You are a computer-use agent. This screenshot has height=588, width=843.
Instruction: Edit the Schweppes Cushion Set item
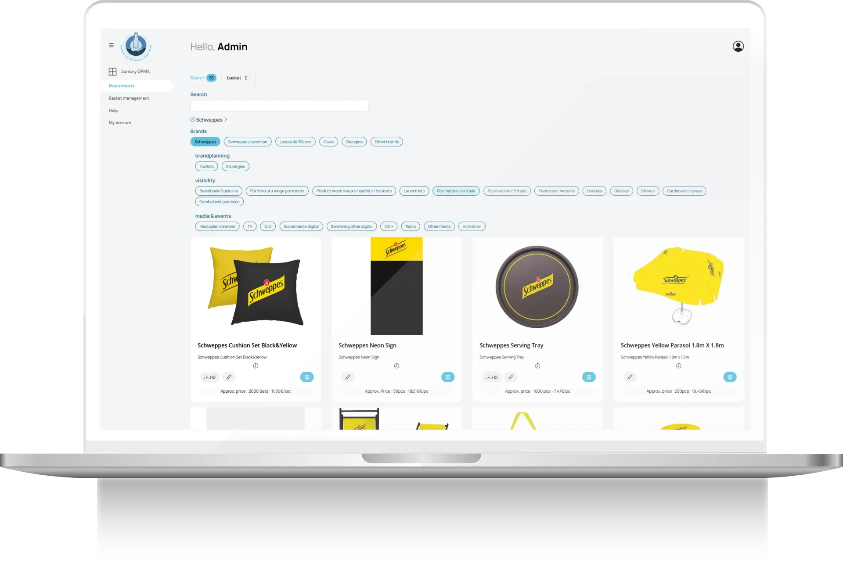click(x=229, y=377)
